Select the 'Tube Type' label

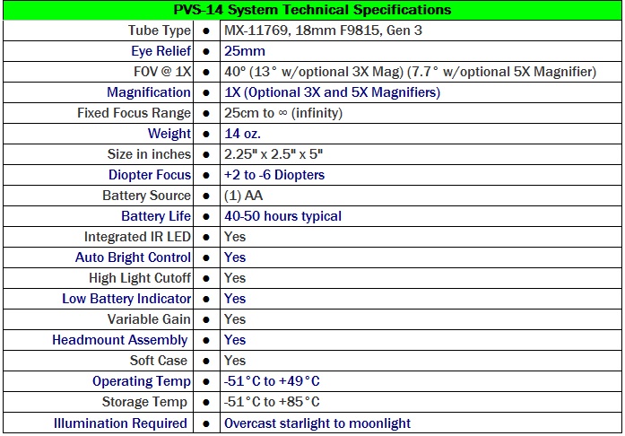(x=160, y=31)
